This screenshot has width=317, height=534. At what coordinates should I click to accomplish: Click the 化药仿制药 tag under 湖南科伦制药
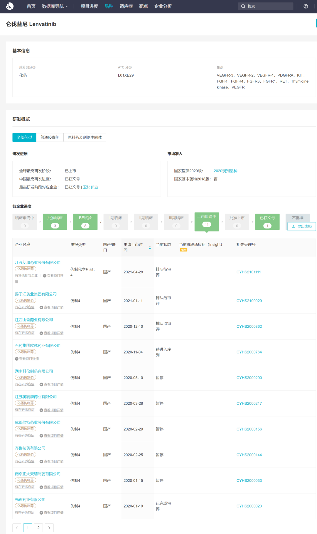tap(26, 378)
